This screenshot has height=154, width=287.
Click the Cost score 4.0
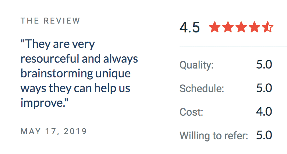coord(264,111)
